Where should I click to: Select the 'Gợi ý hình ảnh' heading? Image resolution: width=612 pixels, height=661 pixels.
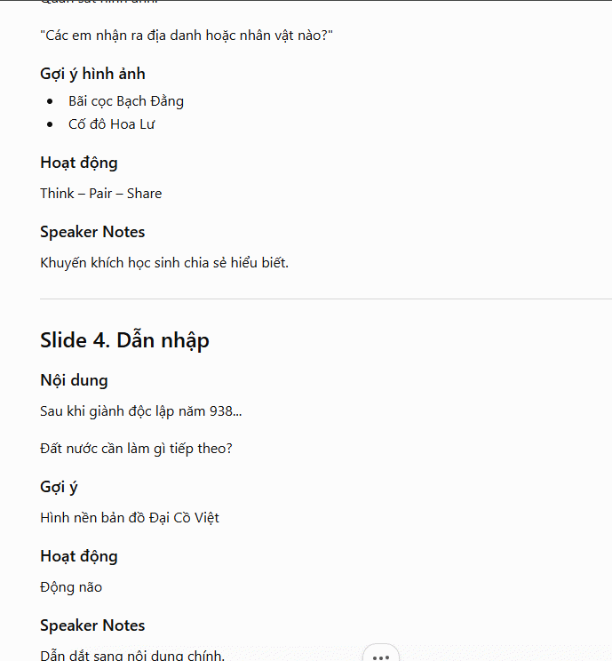click(x=92, y=74)
